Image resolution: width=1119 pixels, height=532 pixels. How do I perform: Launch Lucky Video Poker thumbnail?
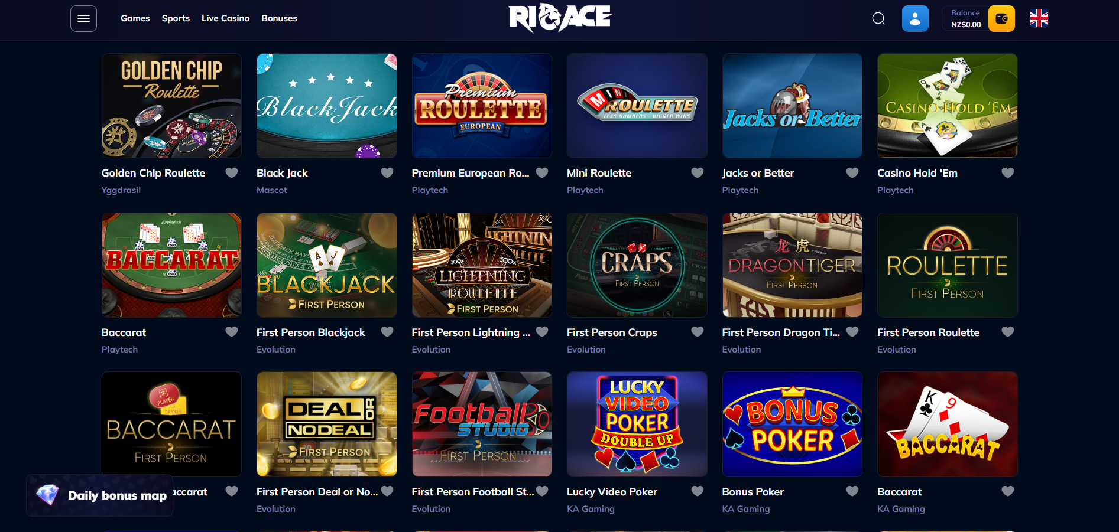[x=637, y=424]
